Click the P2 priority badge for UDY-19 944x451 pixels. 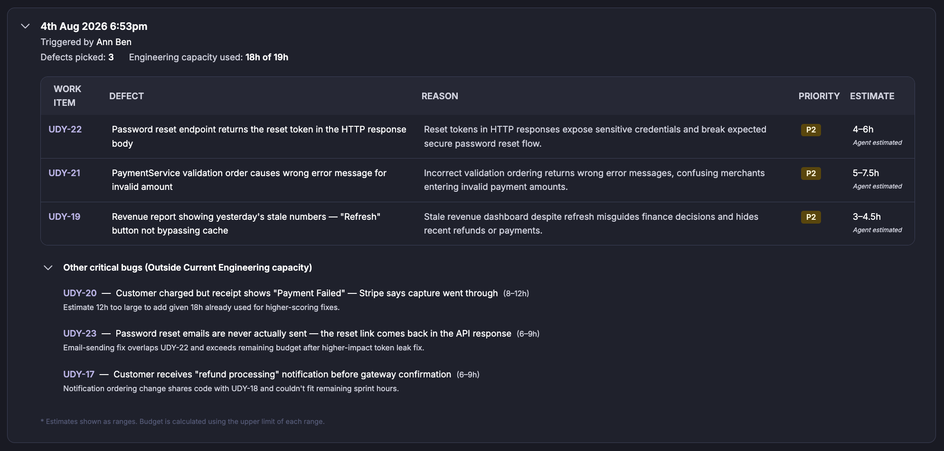(811, 217)
